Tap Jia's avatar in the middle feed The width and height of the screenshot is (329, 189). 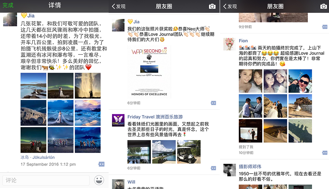[x=118, y=25]
